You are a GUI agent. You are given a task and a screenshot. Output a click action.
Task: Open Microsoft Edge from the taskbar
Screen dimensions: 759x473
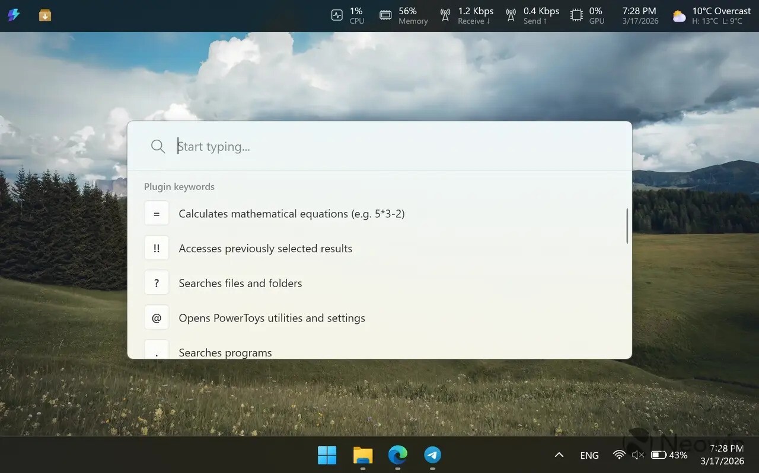point(397,455)
